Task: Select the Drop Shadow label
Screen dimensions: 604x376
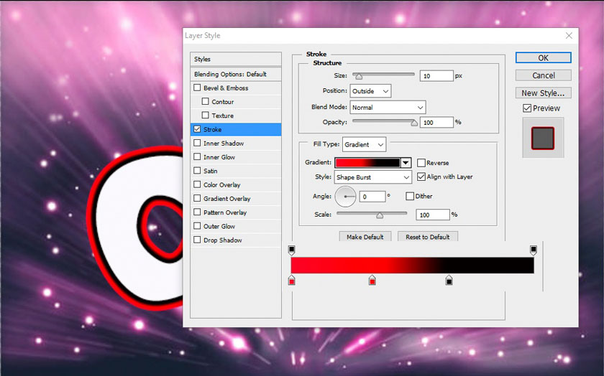Action: (x=223, y=240)
